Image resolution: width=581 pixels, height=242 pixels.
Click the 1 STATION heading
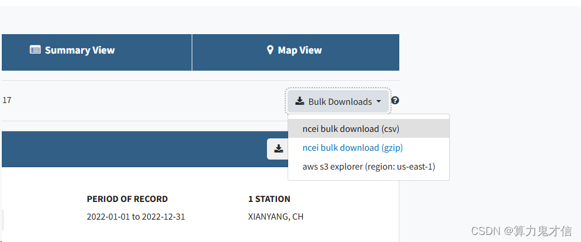tap(269, 199)
